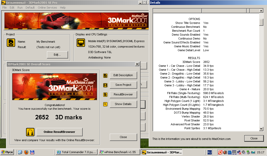Click 'Mobile Intel(R) 915GM/GMS,910GML Express' text

[x=116, y=41]
